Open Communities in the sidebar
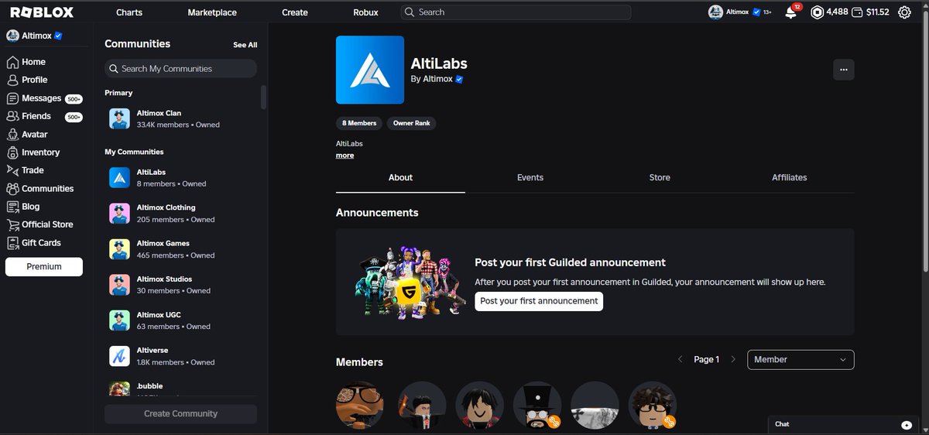The width and height of the screenshot is (929, 435). tap(40, 189)
